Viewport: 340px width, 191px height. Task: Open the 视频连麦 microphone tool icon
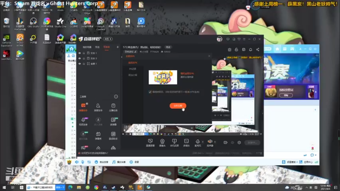(83, 121)
